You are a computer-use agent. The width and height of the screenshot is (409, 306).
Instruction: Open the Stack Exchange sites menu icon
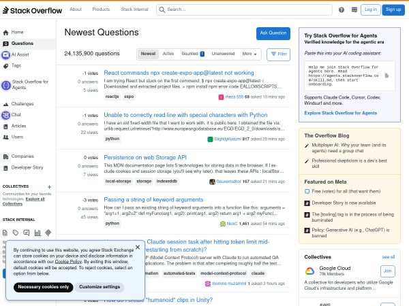click(x=354, y=10)
